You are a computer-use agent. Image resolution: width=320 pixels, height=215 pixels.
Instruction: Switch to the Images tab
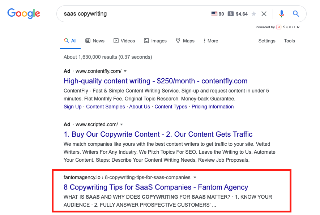[x=155, y=41]
